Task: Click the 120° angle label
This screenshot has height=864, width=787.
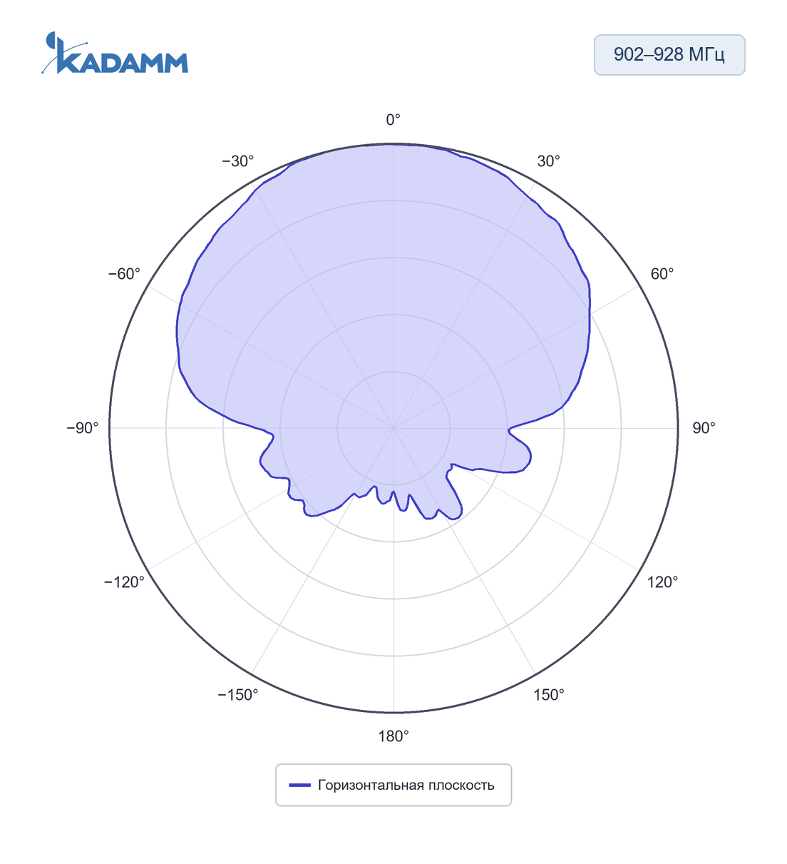Action: click(662, 582)
